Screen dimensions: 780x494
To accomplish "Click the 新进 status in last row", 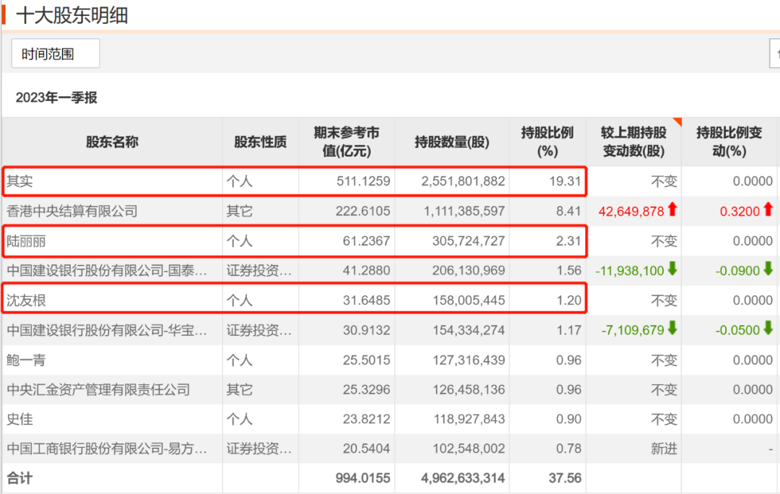I will 664,448.
